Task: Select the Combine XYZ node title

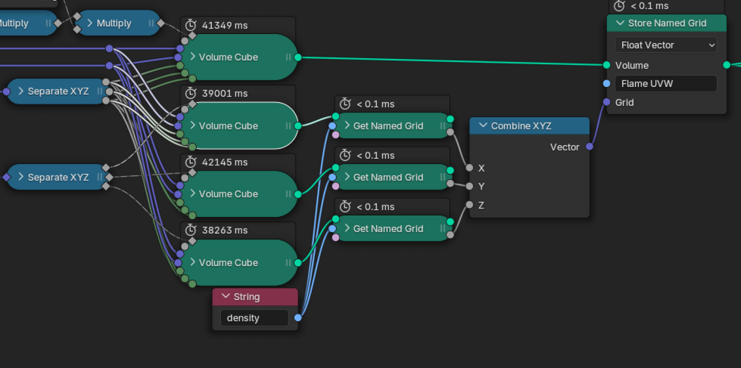Action: (522, 126)
